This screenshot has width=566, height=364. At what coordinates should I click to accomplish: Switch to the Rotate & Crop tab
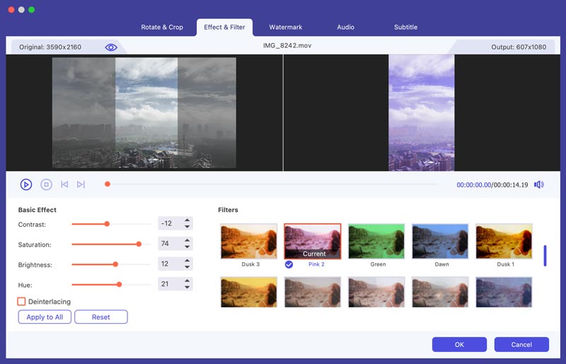(162, 28)
